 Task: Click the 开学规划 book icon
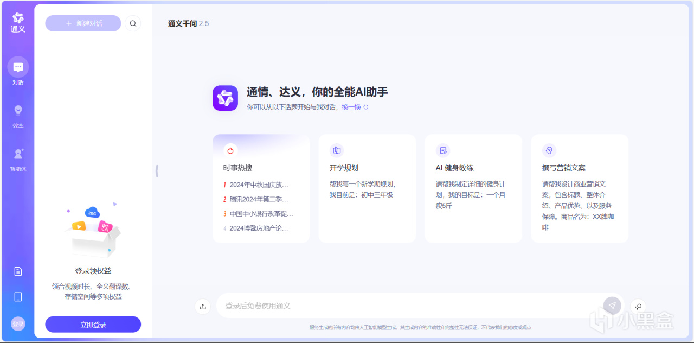[x=337, y=150]
